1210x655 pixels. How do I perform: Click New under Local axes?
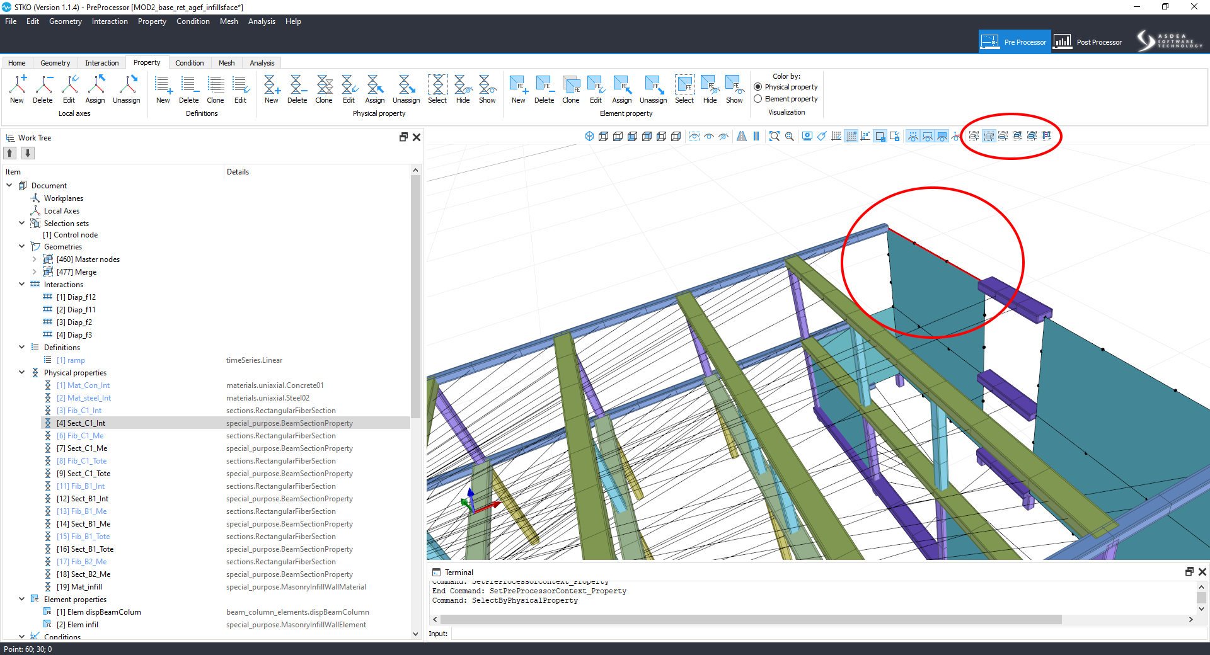tap(17, 89)
